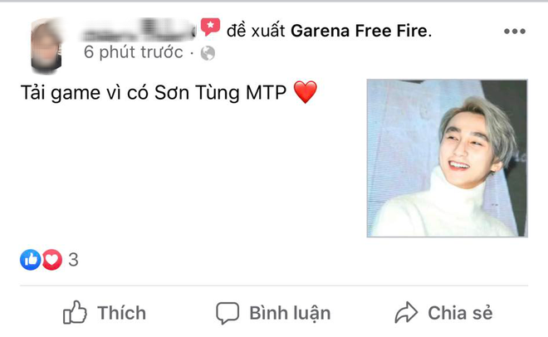Click the thumbs-up icon next to Thích
548x337 pixels.
click(x=75, y=312)
